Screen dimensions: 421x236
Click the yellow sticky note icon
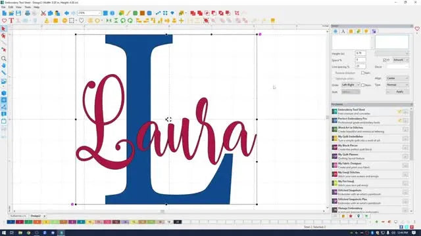point(272,20)
